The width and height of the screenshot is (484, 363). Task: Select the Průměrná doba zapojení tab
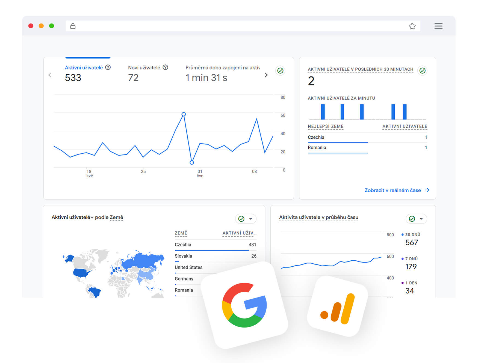[x=222, y=73]
